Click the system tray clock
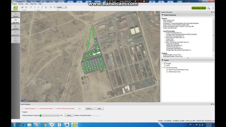Viewport: 226px width, 127px height. 209,125
